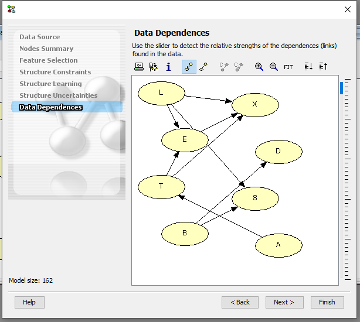Select node L in the graph

point(161,93)
